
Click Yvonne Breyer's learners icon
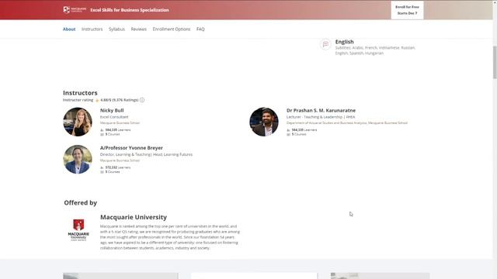[x=102, y=167]
